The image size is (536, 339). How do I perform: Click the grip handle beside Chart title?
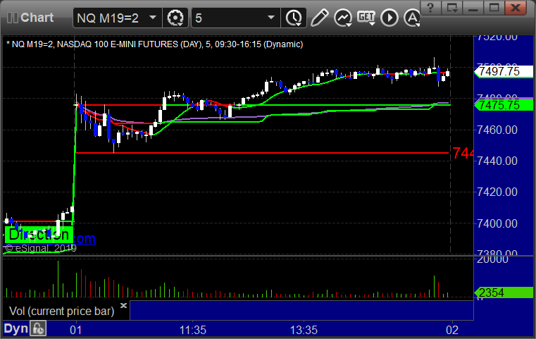click(x=12, y=18)
